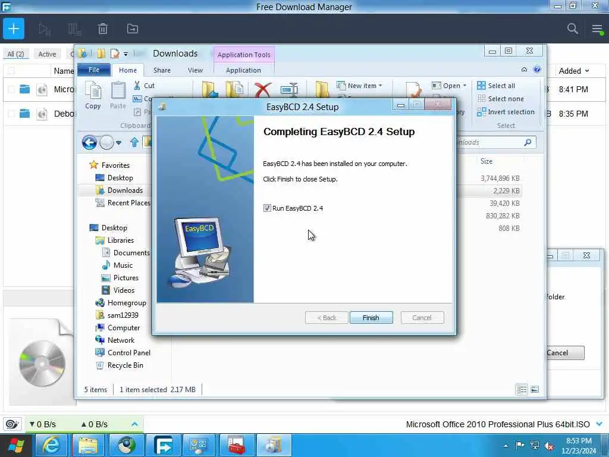Click the 3,744,896 KB size entry
This screenshot has height=457, width=609.
pos(500,178)
